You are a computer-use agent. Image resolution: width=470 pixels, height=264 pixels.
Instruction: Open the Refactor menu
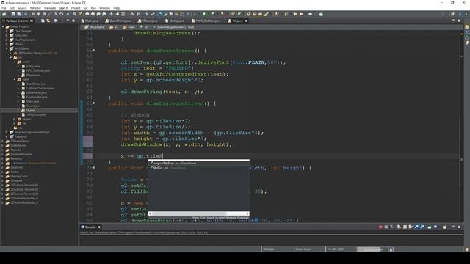35,8
